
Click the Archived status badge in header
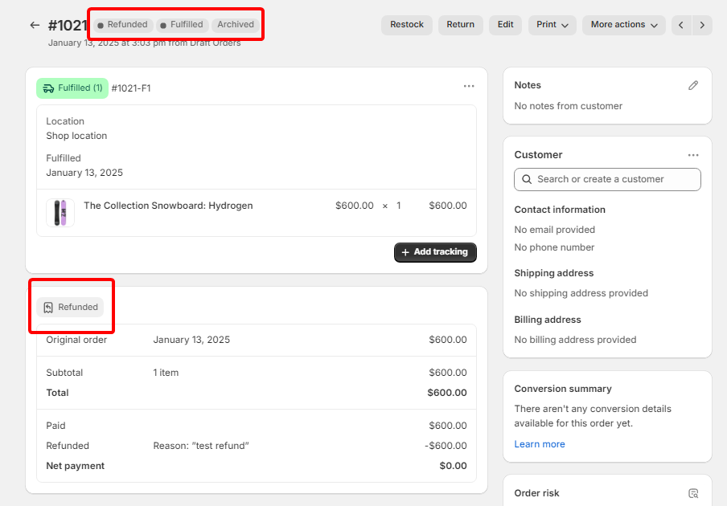tap(236, 25)
